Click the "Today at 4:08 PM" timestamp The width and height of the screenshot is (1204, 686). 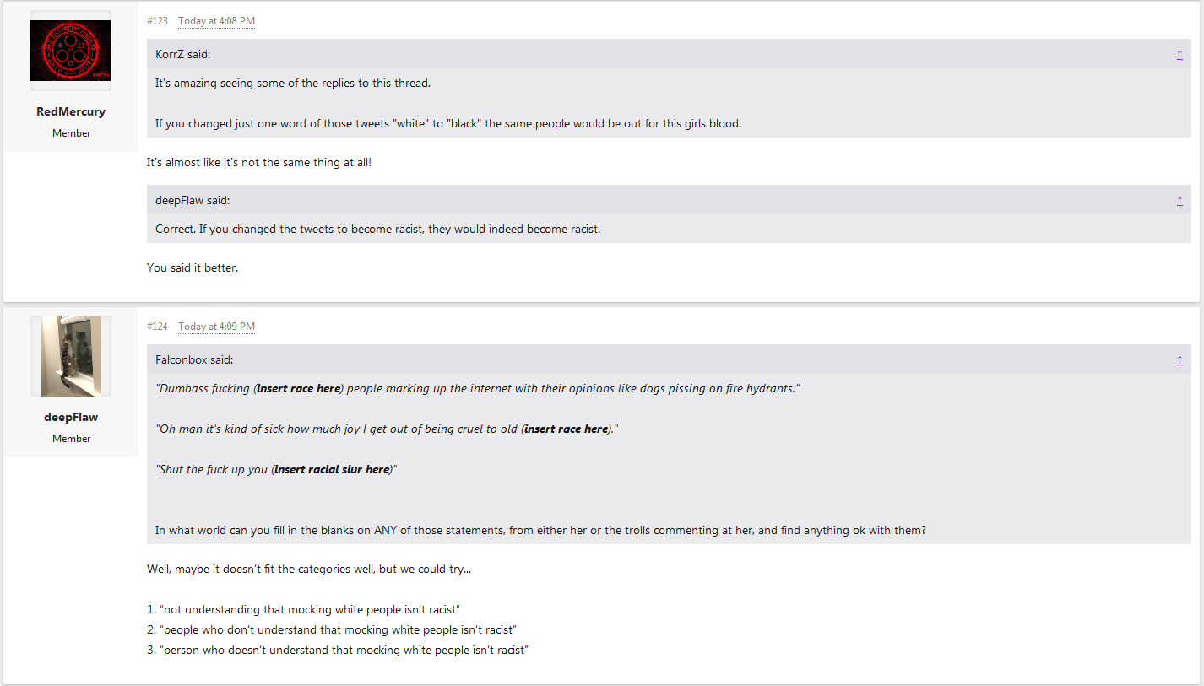tap(216, 21)
